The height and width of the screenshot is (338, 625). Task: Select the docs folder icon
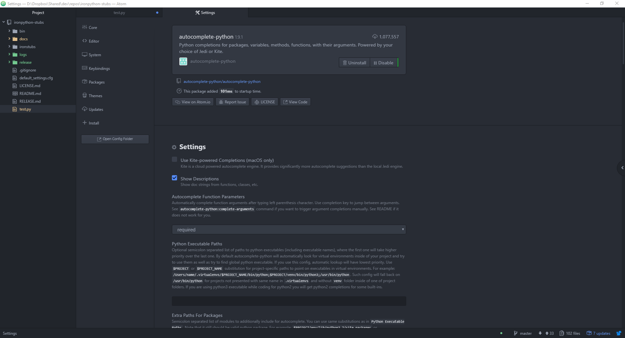coord(15,39)
